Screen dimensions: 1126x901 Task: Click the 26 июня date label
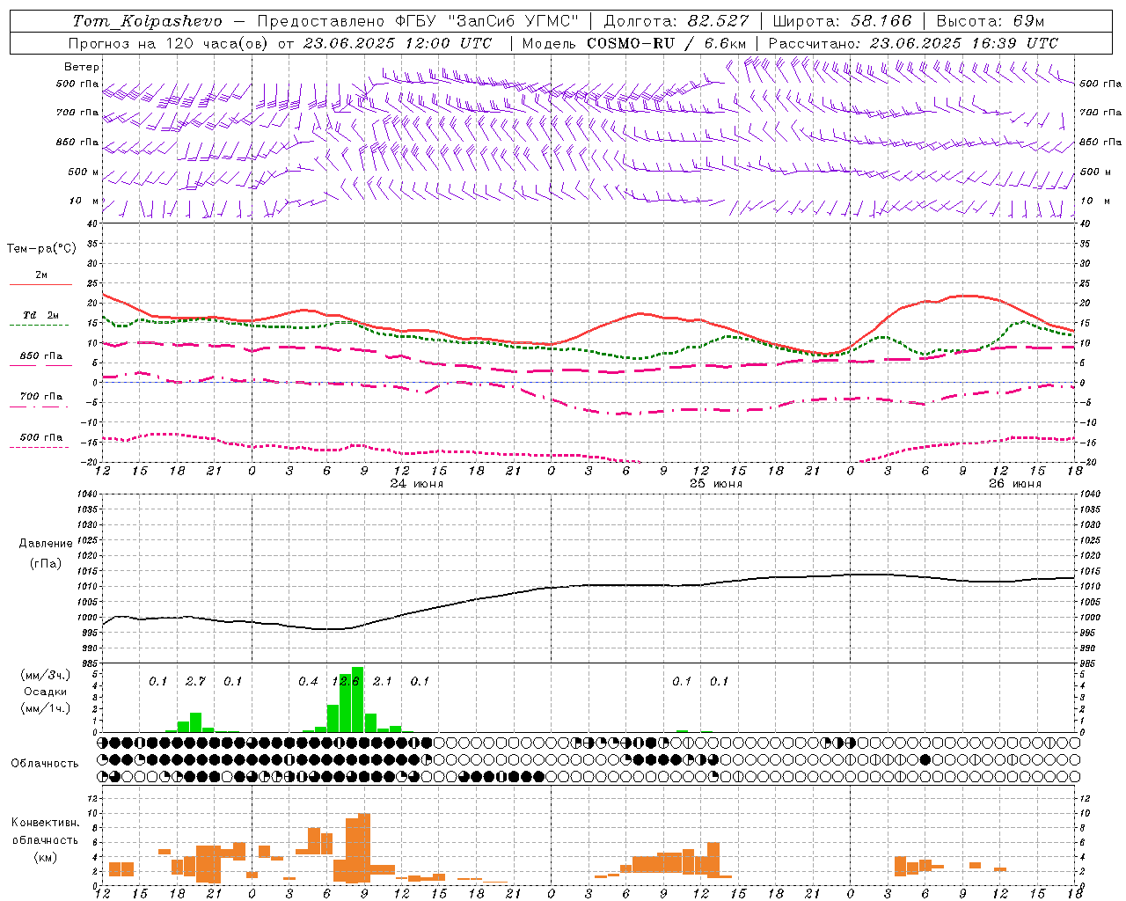pyautogui.click(x=1014, y=484)
